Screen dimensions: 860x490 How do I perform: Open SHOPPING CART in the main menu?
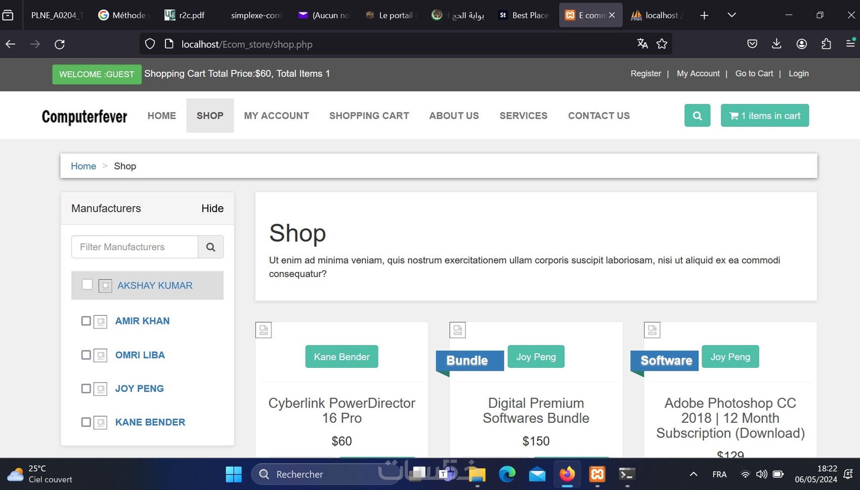(369, 116)
